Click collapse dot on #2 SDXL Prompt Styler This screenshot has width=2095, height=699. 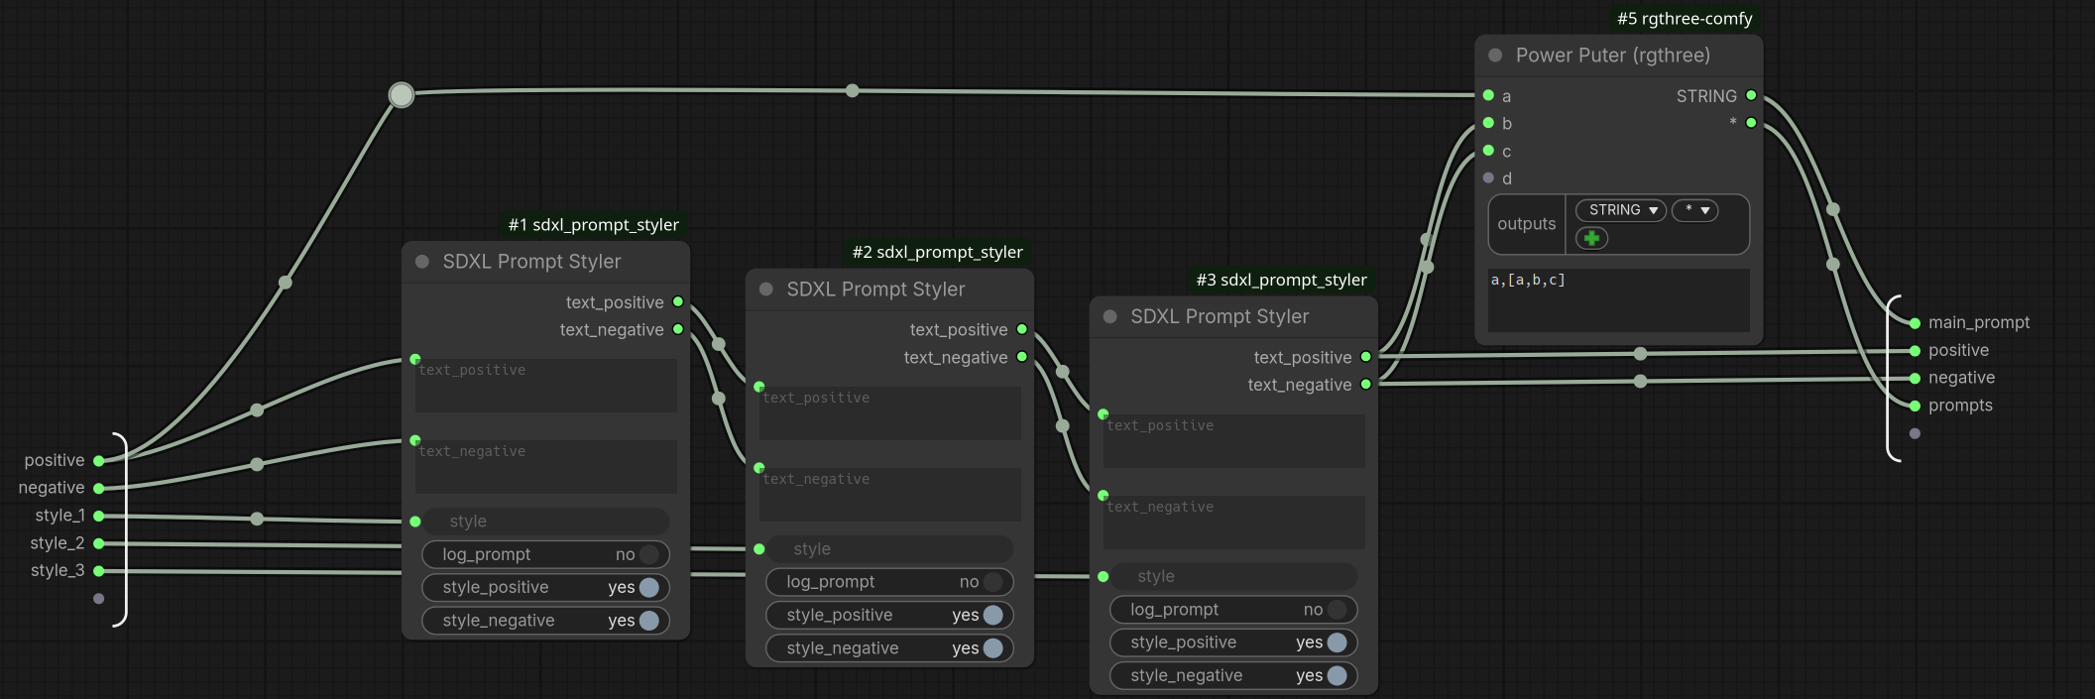[x=766, y=290]
